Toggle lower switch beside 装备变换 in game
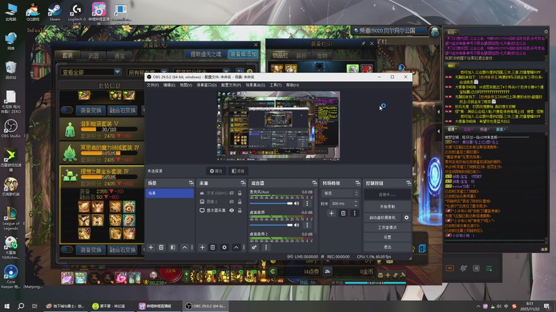Image resolution: width=556 pixels, height=312 pixels. point(67,250)
